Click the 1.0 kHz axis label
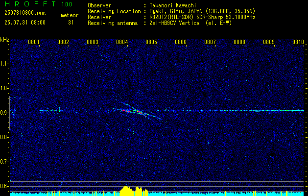 pyautogui.click(x=4, y=88)
